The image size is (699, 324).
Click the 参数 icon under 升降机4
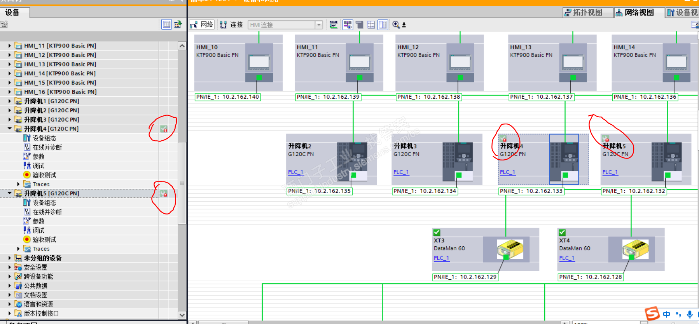(27, 156)
